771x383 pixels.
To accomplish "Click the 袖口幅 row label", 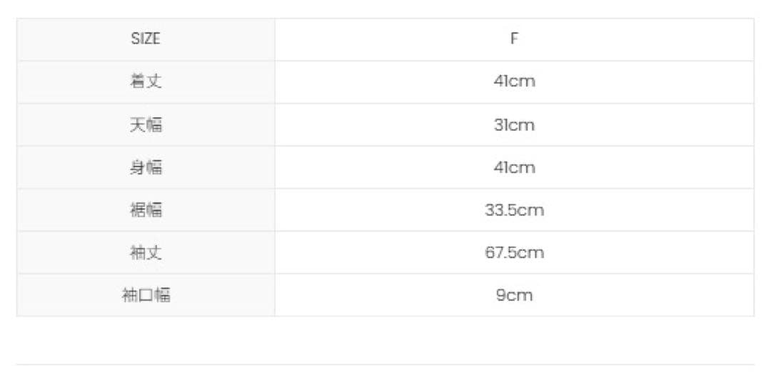I will coord(146,295).
